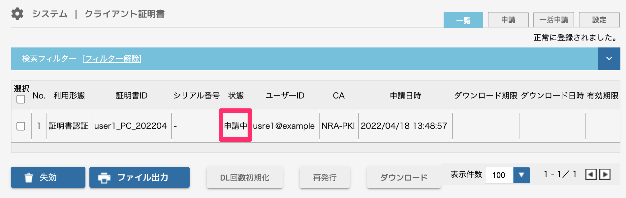Check the row 1 certificate checkbox
Screen dimensions: 626x198
click(x=21, y=126)
